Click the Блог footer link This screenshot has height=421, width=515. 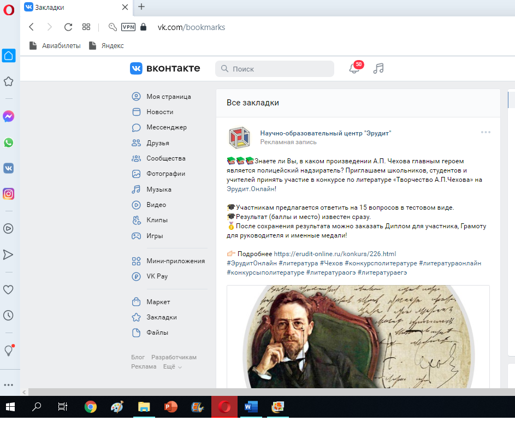click(138, 357)
